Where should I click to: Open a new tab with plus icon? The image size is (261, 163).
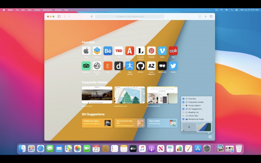click(205, 16)
